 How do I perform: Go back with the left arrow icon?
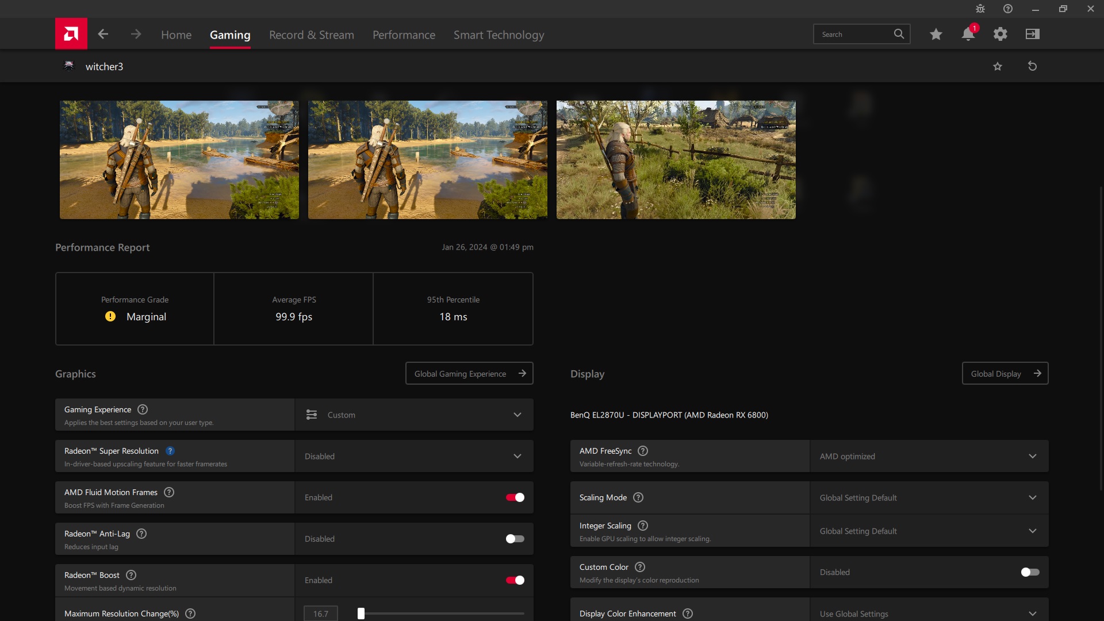[103, 34]
